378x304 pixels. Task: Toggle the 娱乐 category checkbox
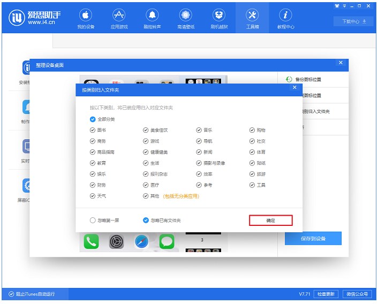93,174
